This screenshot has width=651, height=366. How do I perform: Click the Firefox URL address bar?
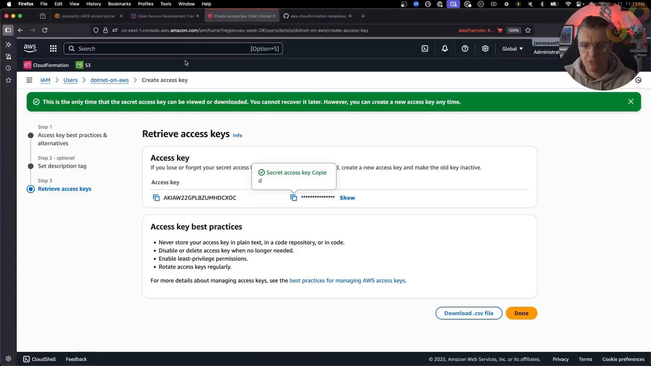click(x=244, y=30)
